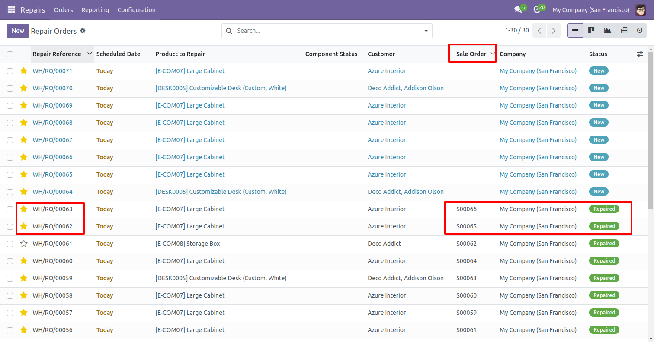Open the Repair Reference column dropdown
The image size is (654, 342).
[90, 54]
